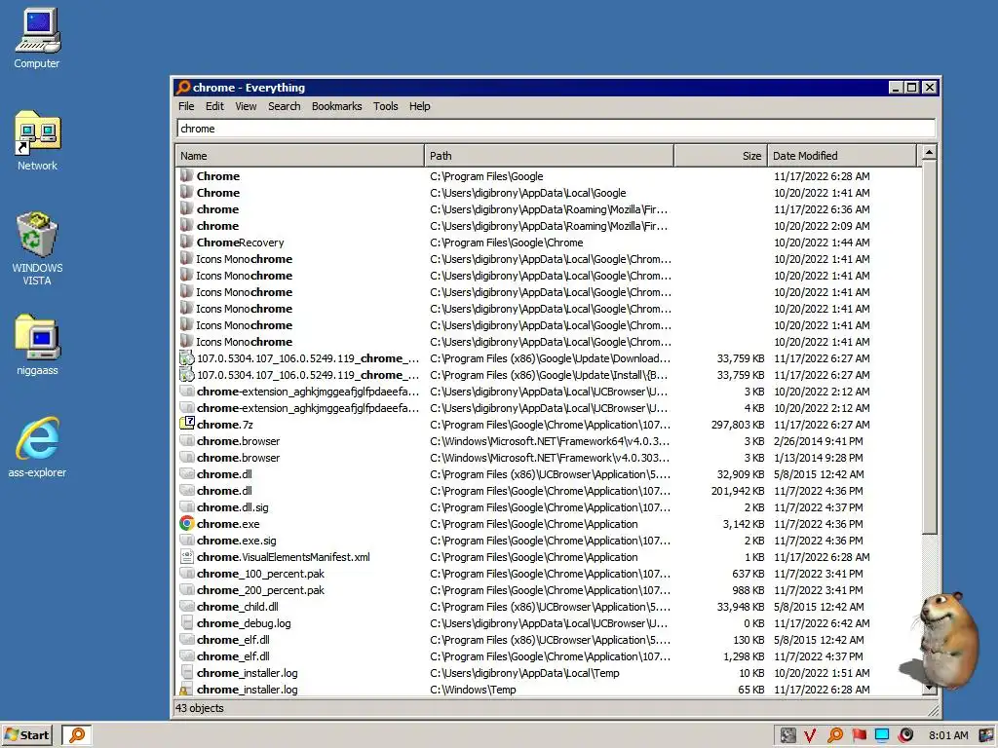Screen dimensions: 998x748
Task: Select the Internet Explorer style desktop icon
Action: (x=37, y=447)
